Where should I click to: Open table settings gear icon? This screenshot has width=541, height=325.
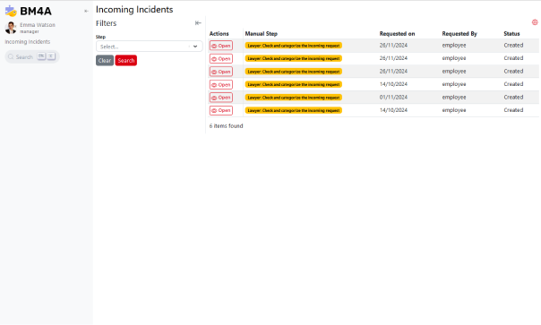click(x=535, y=22)
